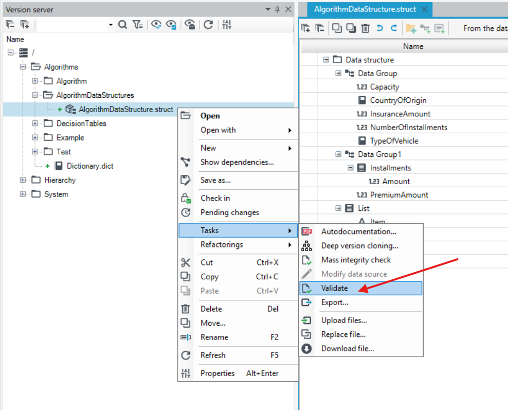Close the AlgorithmDataStructure.struct tab
This screenshot has width=508, height=410.
coord(424,9)
